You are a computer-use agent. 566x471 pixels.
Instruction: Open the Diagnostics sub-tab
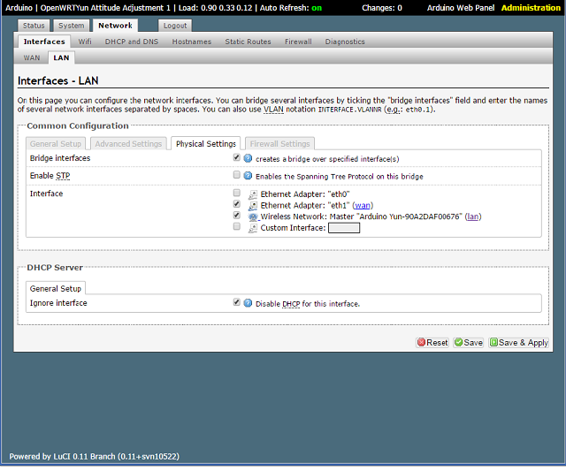(345, 42)
